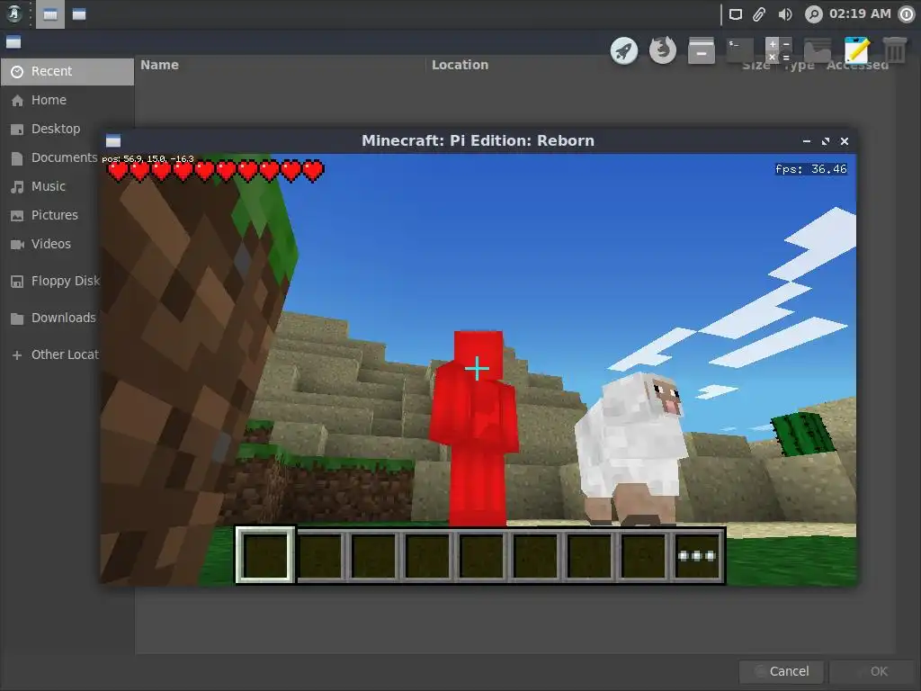Screen dimensions: 921x691
Task: Open the system application menu logo
Action: pyautogui.click(x=13, y=13)
